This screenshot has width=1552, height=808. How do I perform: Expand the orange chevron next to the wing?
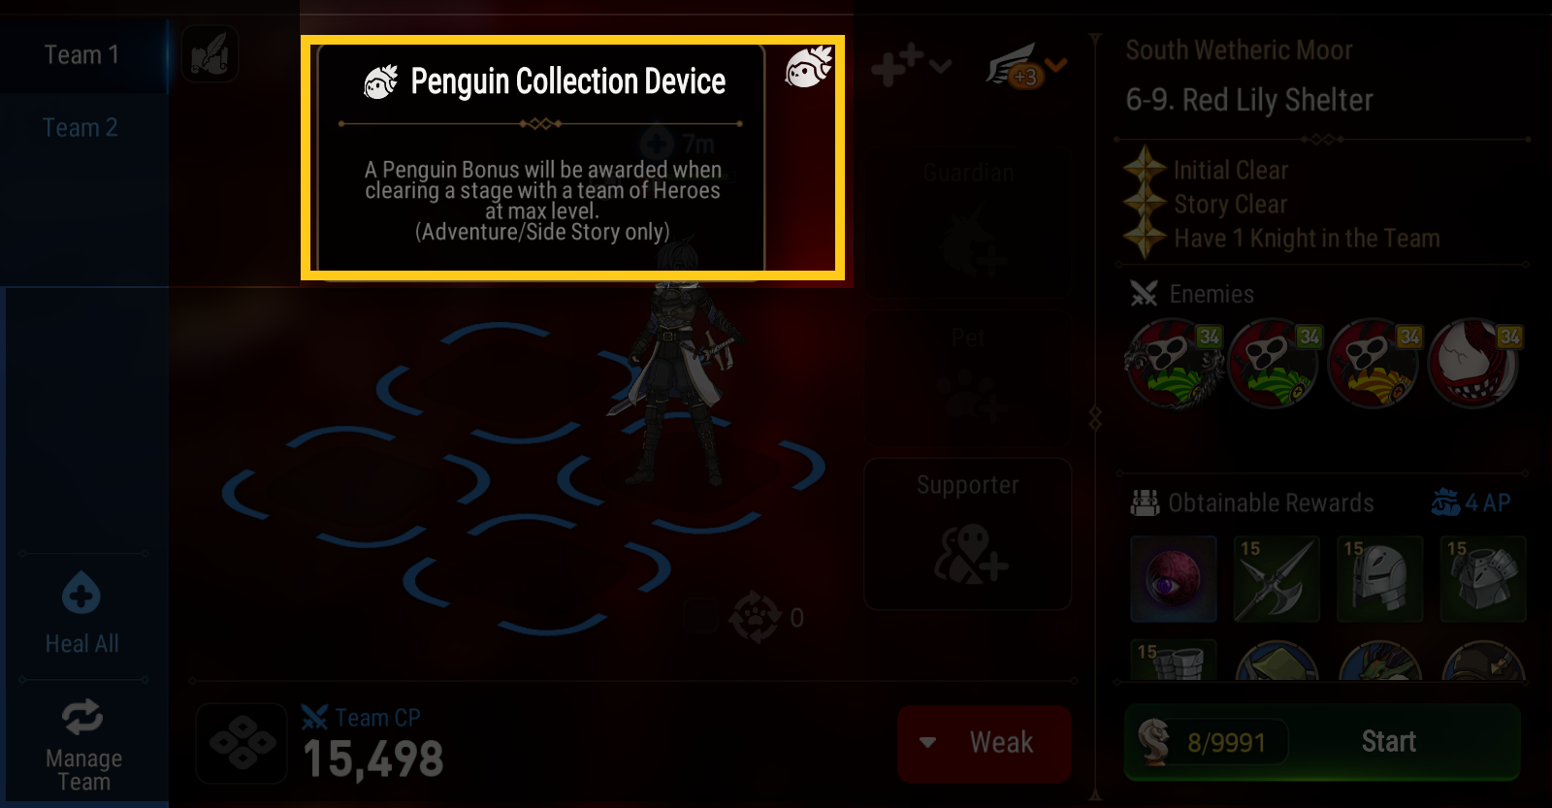pyautogui.click(x=1056, y=65)
